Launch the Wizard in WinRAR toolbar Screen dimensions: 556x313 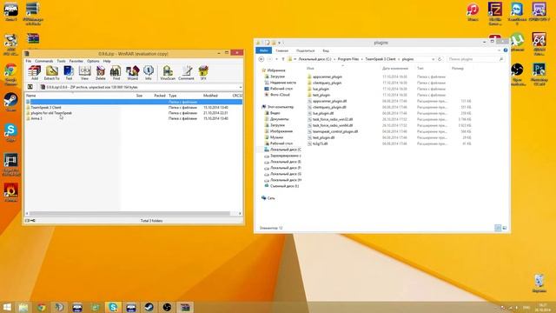[x=132, y=73]
